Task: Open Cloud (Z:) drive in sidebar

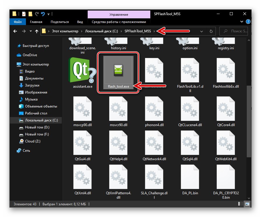Action: pos(30,141)
